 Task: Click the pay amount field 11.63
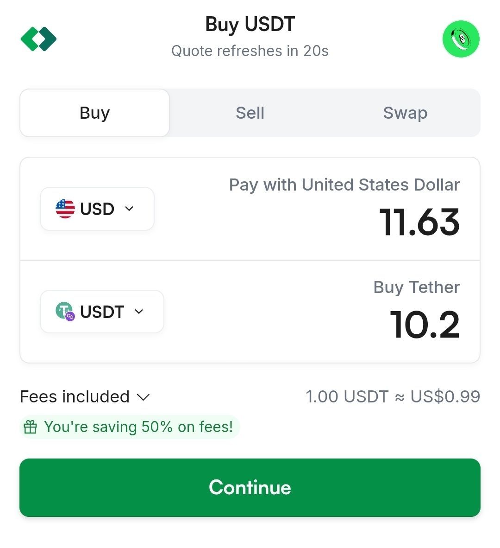click(419, 222)
